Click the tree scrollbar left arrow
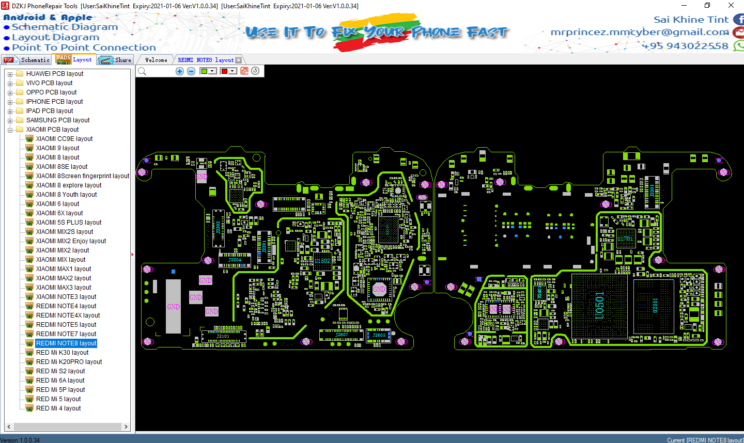Image resolution: width=744 pixels, height=443 pixels. pyautogui.click(x=8, y=426)
